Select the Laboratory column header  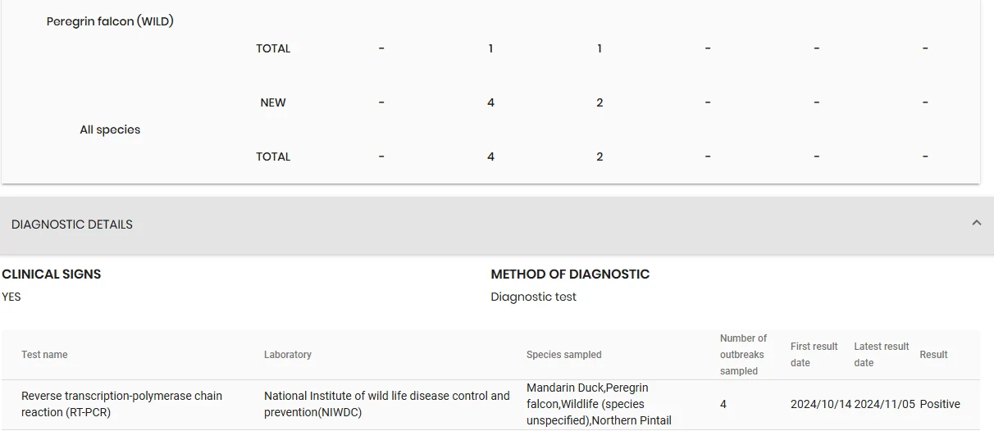[288, 355]
